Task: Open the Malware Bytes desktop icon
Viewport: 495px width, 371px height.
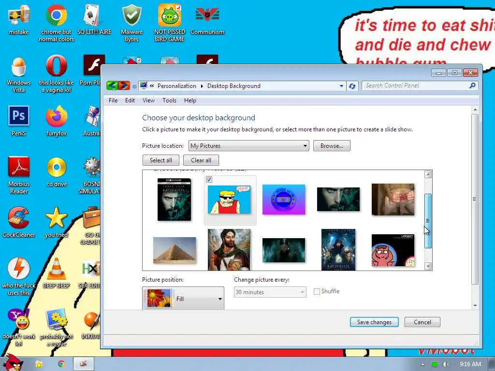Action: (x=131, y=23)
